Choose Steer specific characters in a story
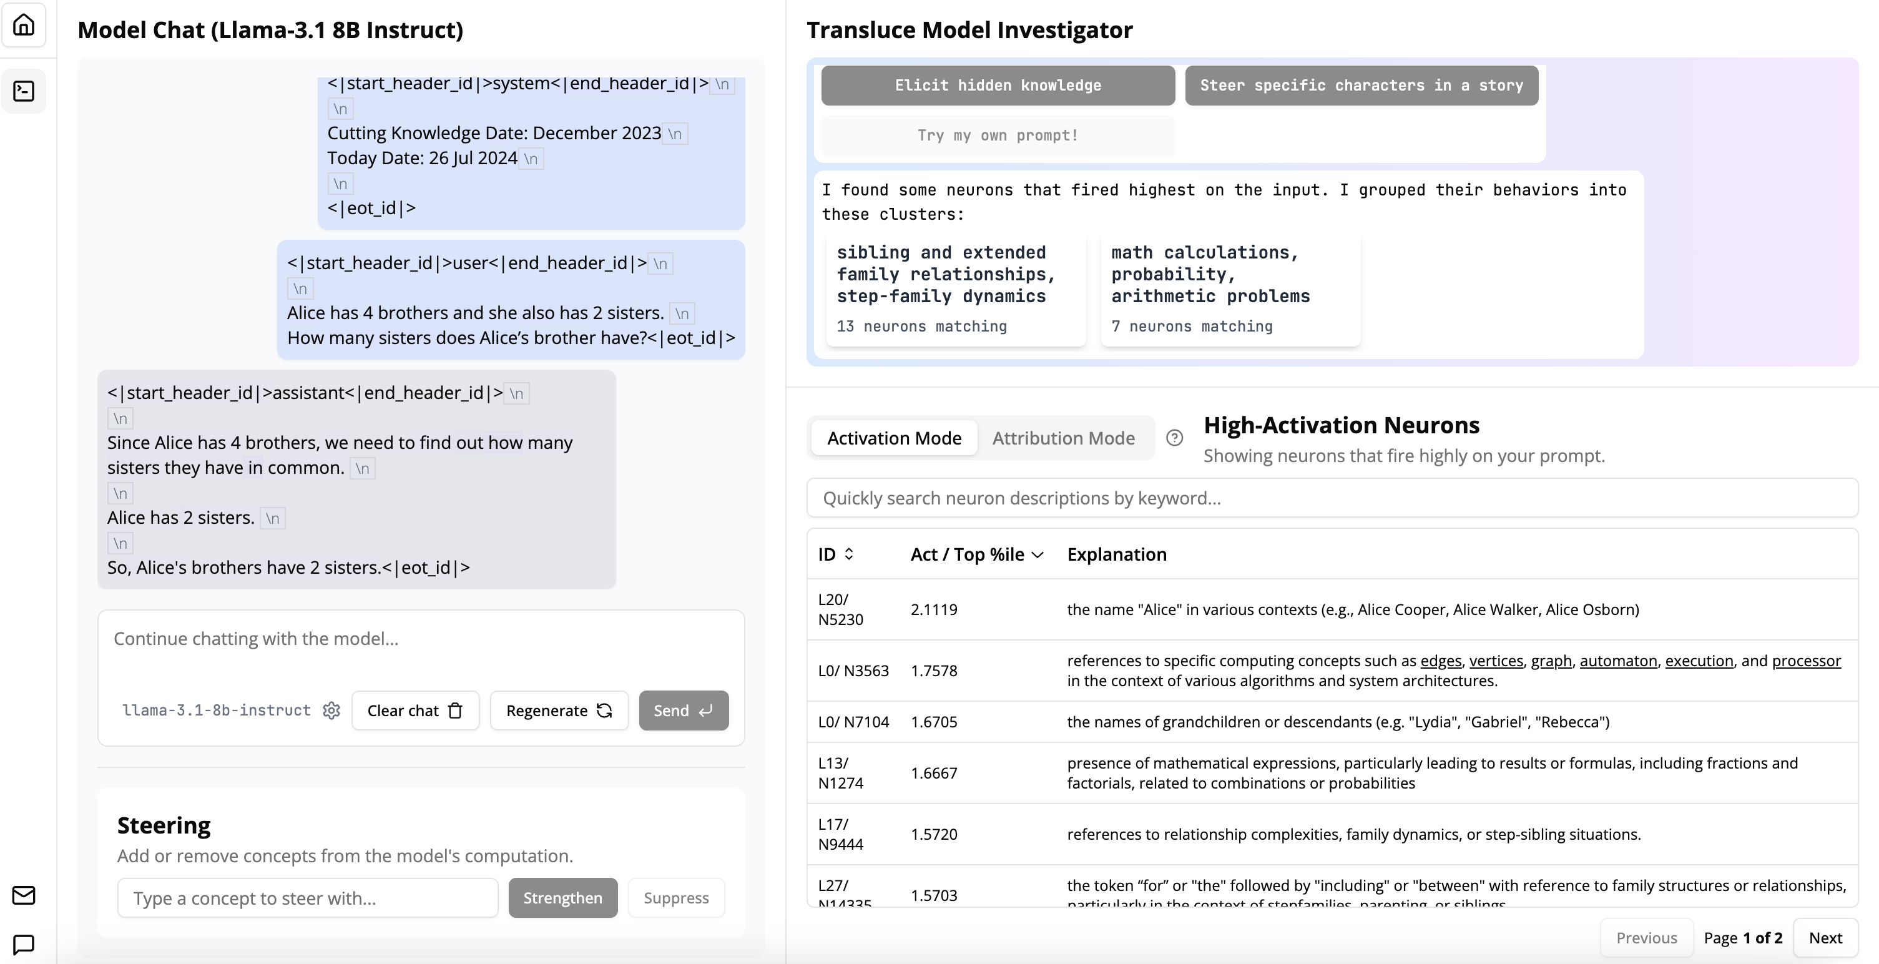Screen dimensions: 1879x964 coord(1361,86)
